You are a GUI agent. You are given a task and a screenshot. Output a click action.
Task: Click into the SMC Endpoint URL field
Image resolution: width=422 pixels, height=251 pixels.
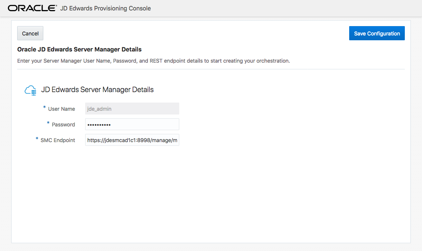[x=132, y=140]
